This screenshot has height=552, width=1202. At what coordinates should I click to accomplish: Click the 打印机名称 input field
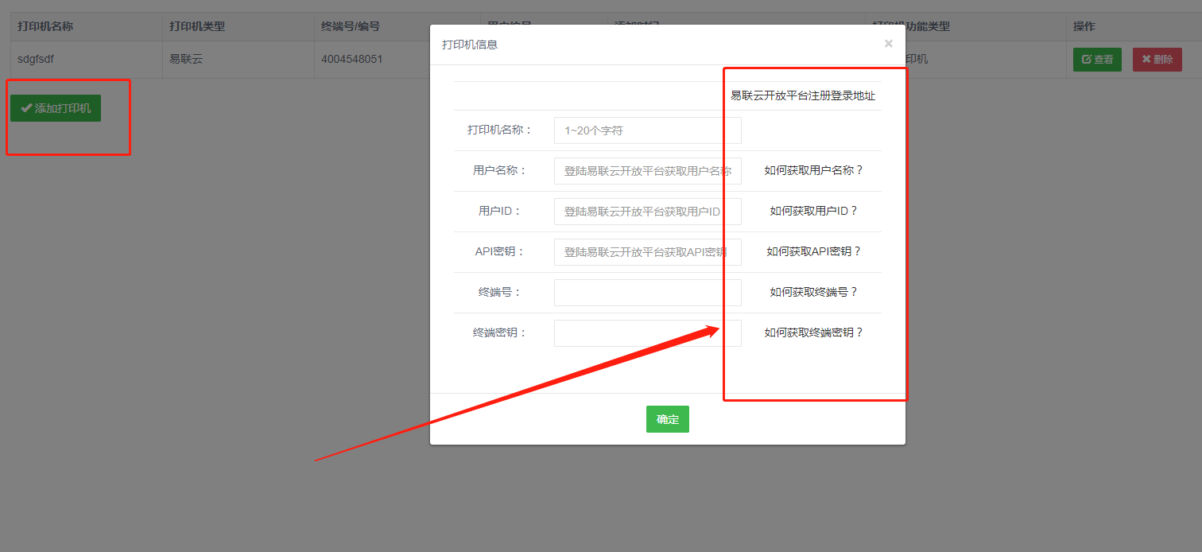[x=647, y=130]
